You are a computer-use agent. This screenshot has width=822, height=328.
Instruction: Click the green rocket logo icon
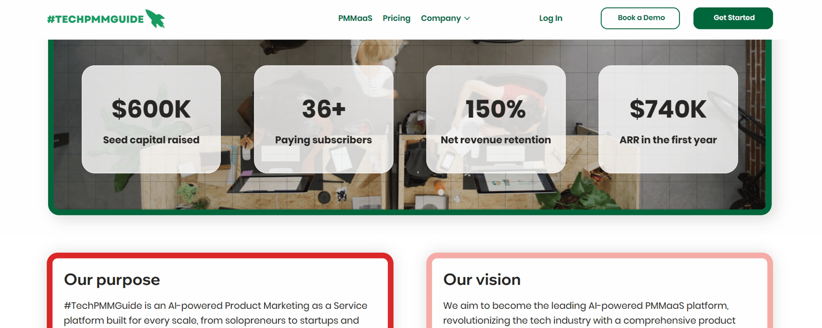pyautogui.click(x=155, y=19)
